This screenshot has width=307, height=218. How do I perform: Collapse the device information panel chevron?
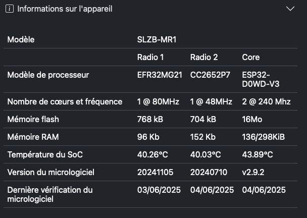290,9
